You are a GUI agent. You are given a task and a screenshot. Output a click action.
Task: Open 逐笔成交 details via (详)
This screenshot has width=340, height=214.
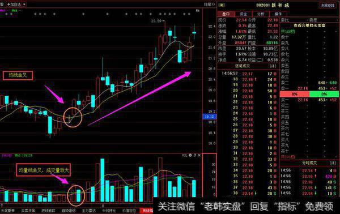coord(273,66)
